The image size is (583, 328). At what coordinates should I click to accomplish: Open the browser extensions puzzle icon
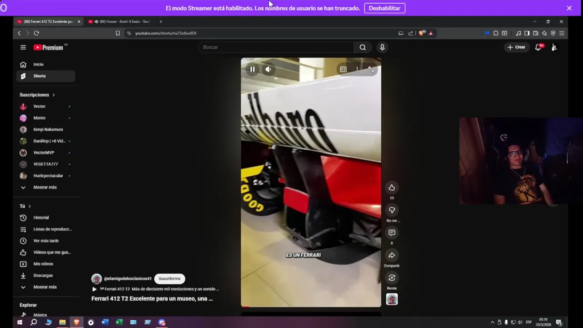pyautogui.click(x=496, y=33)
